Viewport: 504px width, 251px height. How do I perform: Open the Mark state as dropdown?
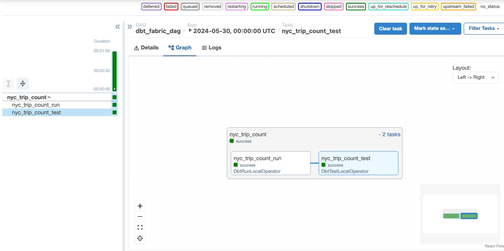tap(435, 29)
